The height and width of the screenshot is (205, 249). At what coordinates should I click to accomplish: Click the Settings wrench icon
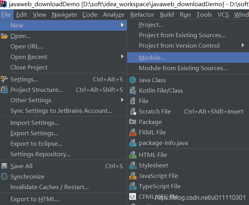coord(4,79)
